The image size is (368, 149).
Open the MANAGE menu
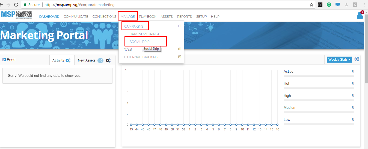128,17
